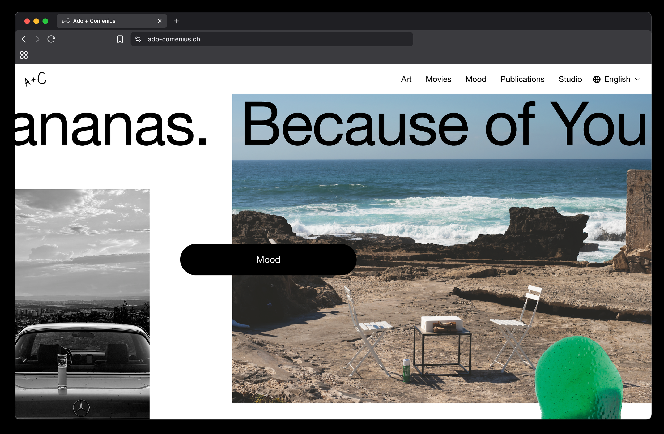Viewport: 664px width, 434px height.
Task: Select the Ado + Comenius browser tab
Action: 112,21
